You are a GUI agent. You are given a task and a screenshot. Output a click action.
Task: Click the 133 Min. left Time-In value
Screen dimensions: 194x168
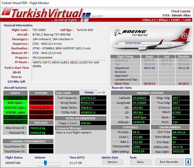(16, 82)
